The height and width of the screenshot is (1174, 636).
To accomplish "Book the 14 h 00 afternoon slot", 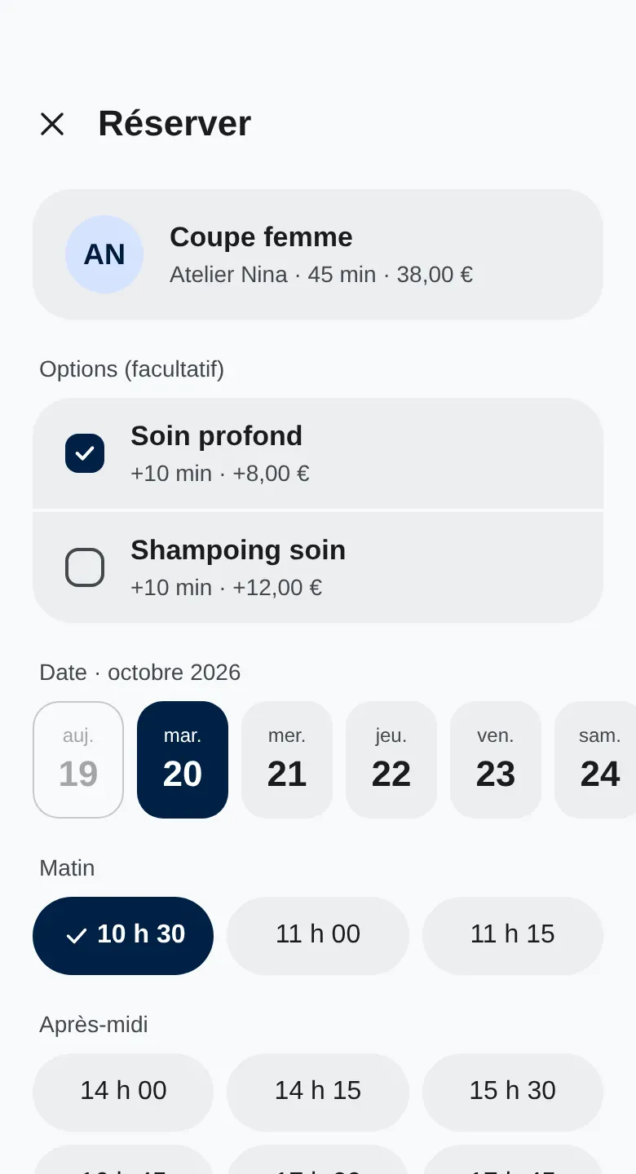I will pyautogui.click(x=123, y=1092).
